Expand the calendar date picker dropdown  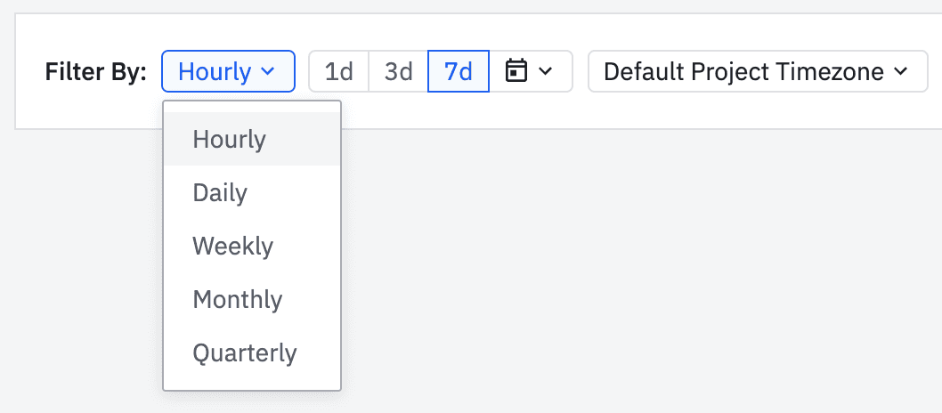531,71
